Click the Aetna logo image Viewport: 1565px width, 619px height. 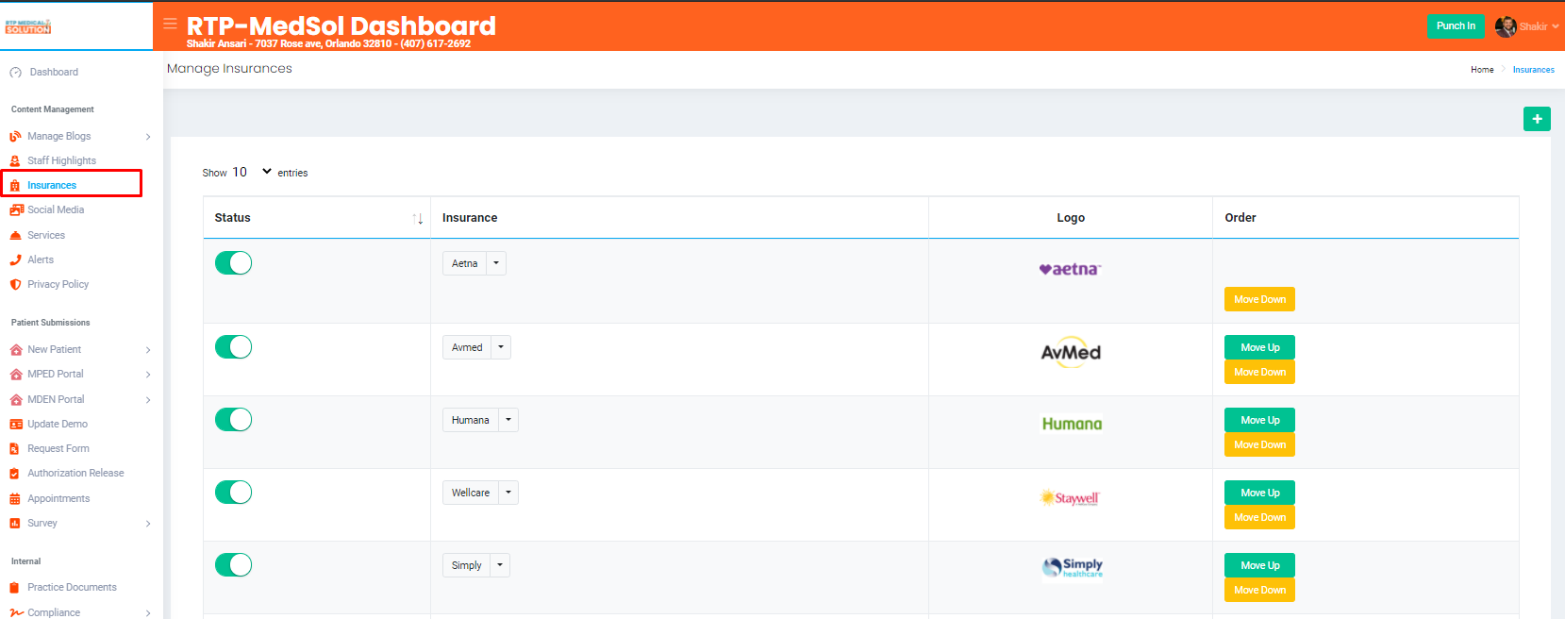(x=1071, y=269)
